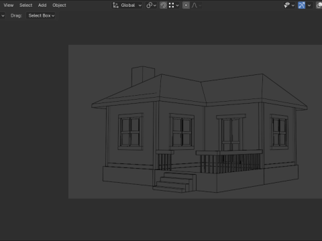Open the Select Box drag dropdown
322x241 pixels.
click(x=41, y=15)
